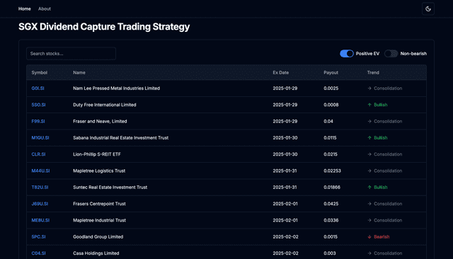Screen dimensions: 453x259
Task: Click the ex date in the Goodland Group row
Action: [285, 236]
